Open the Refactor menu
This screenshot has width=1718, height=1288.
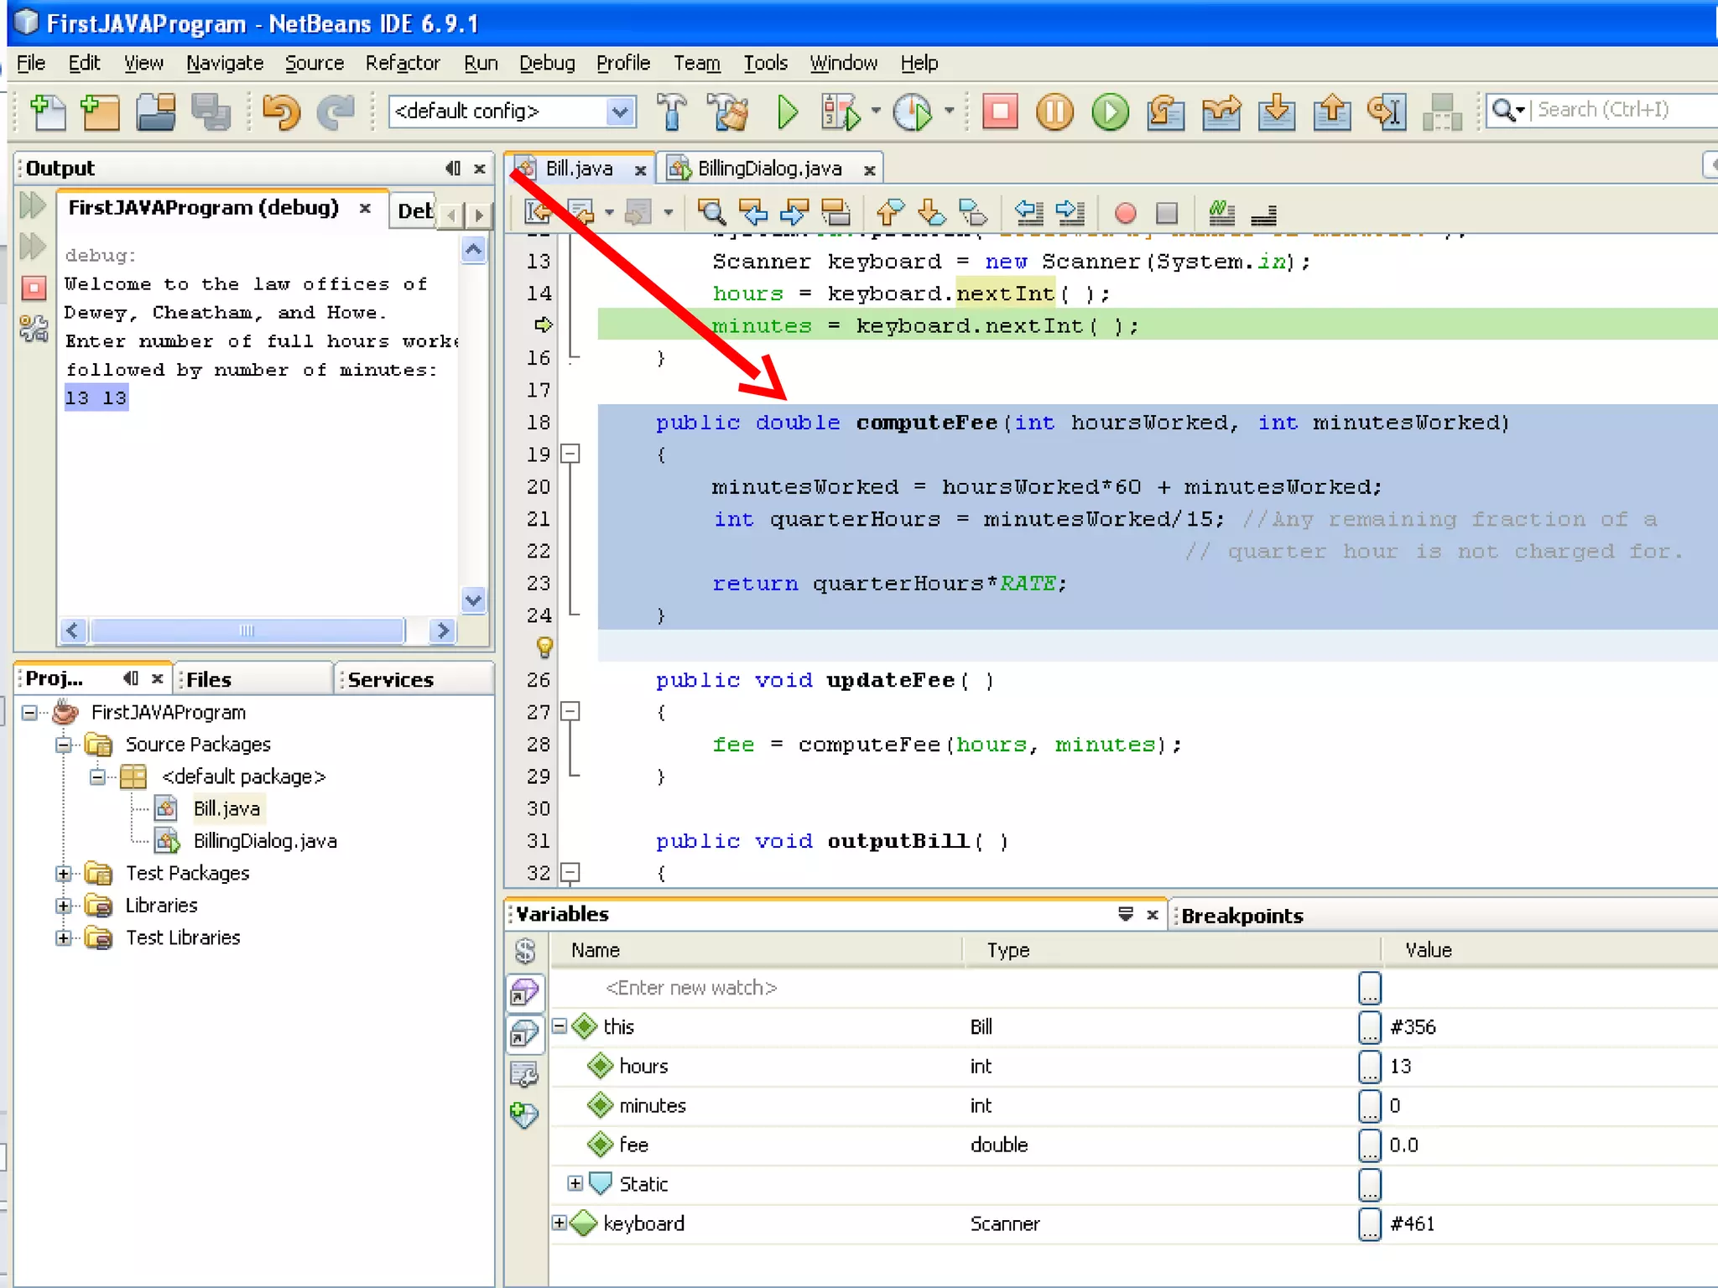[402, 63]
